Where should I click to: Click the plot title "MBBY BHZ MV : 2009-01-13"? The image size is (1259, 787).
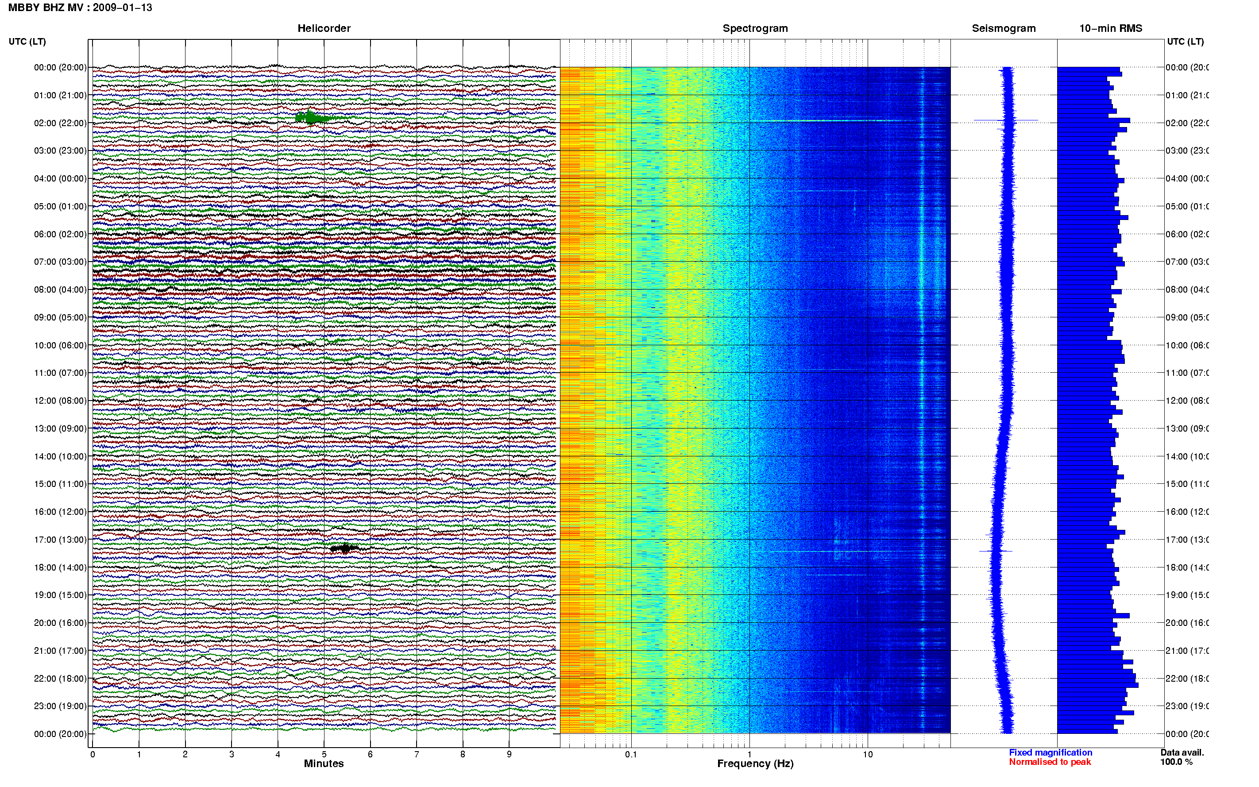[80, 8]
